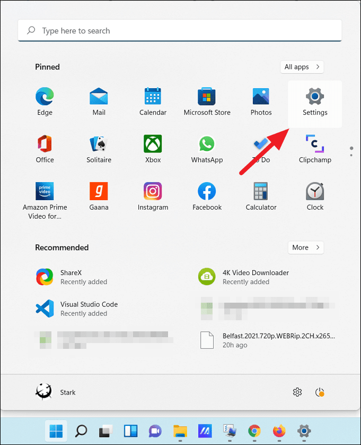The image size is (361, 445).
Task: Click into the Type here to search box
Action: [x=180, y=30]
